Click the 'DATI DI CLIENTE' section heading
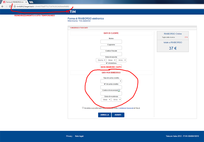This screenshot has width=204, height=142. click(111, 33)
